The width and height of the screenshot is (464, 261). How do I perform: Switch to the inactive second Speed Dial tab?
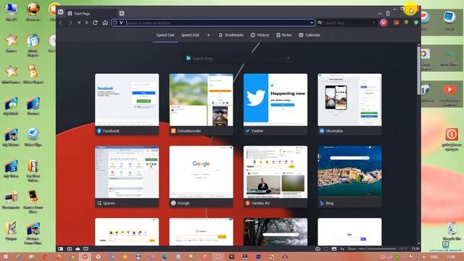coord(190,35)
